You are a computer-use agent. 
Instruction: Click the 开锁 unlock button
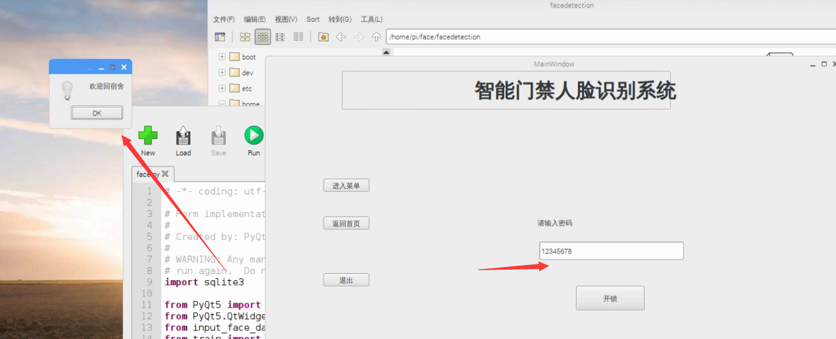point(610,298)
